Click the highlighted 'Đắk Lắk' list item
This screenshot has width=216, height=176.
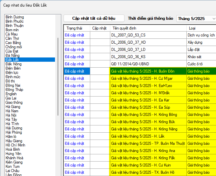[x=30, y=60]
